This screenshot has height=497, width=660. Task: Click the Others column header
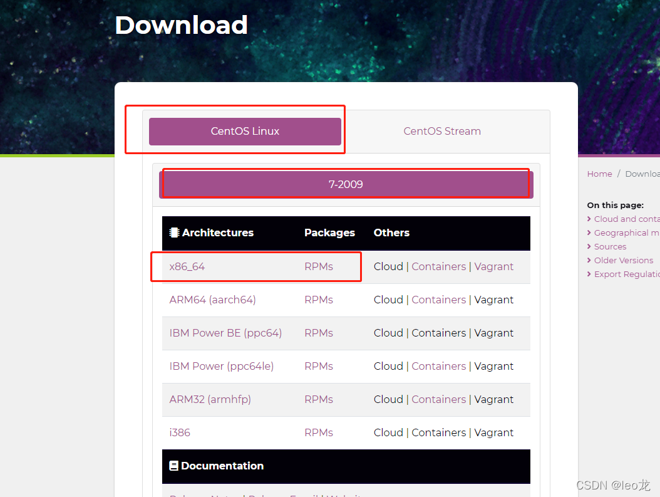tap(391, 233)
